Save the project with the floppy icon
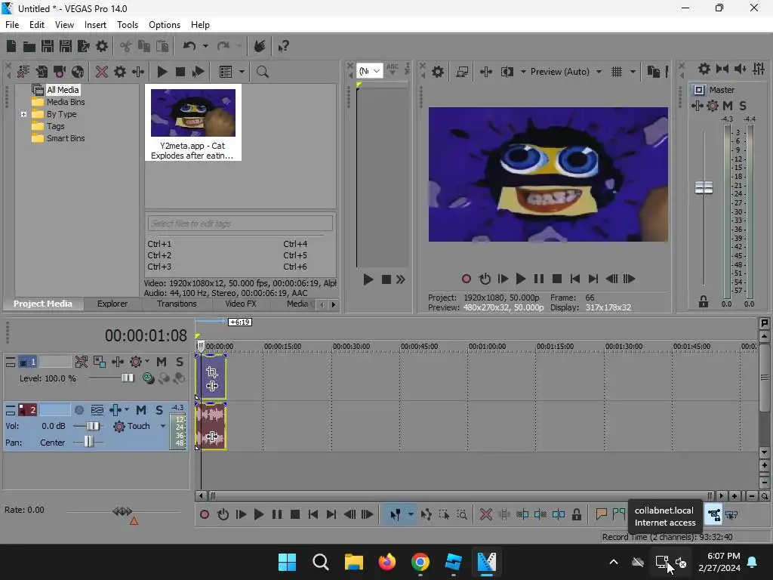This screenshot has width=773, height=580. click(48, 46)
